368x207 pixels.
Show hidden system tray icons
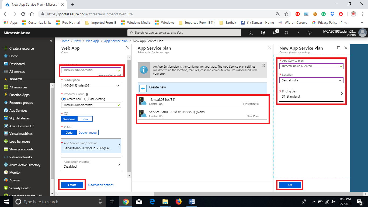[x=314, y=202]
